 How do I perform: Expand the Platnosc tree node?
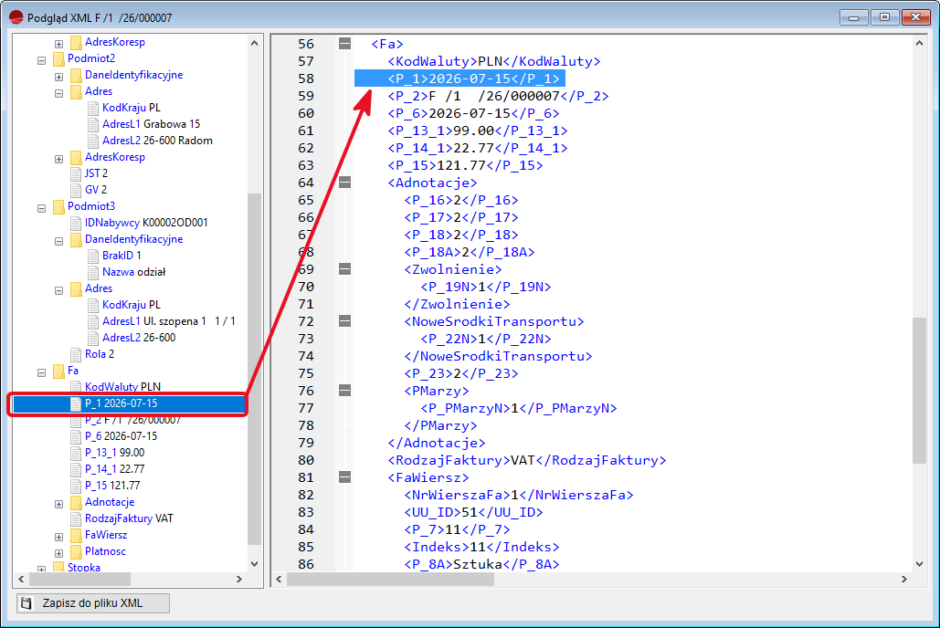[58, 553]
